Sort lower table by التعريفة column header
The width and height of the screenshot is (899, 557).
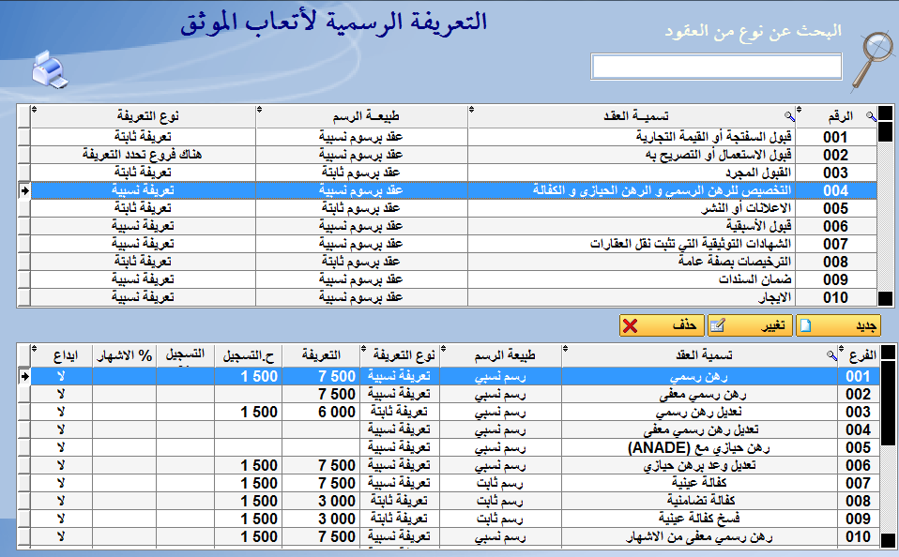point(321,355)
